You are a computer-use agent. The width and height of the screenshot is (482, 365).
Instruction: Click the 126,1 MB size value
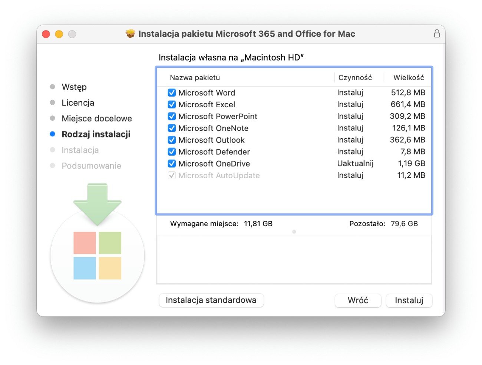409,128
